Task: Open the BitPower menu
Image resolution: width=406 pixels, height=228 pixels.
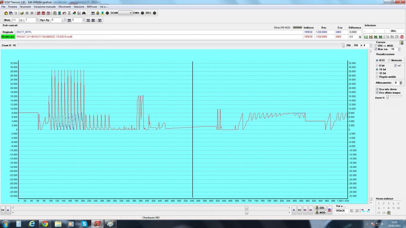Action: click(92, 7)
